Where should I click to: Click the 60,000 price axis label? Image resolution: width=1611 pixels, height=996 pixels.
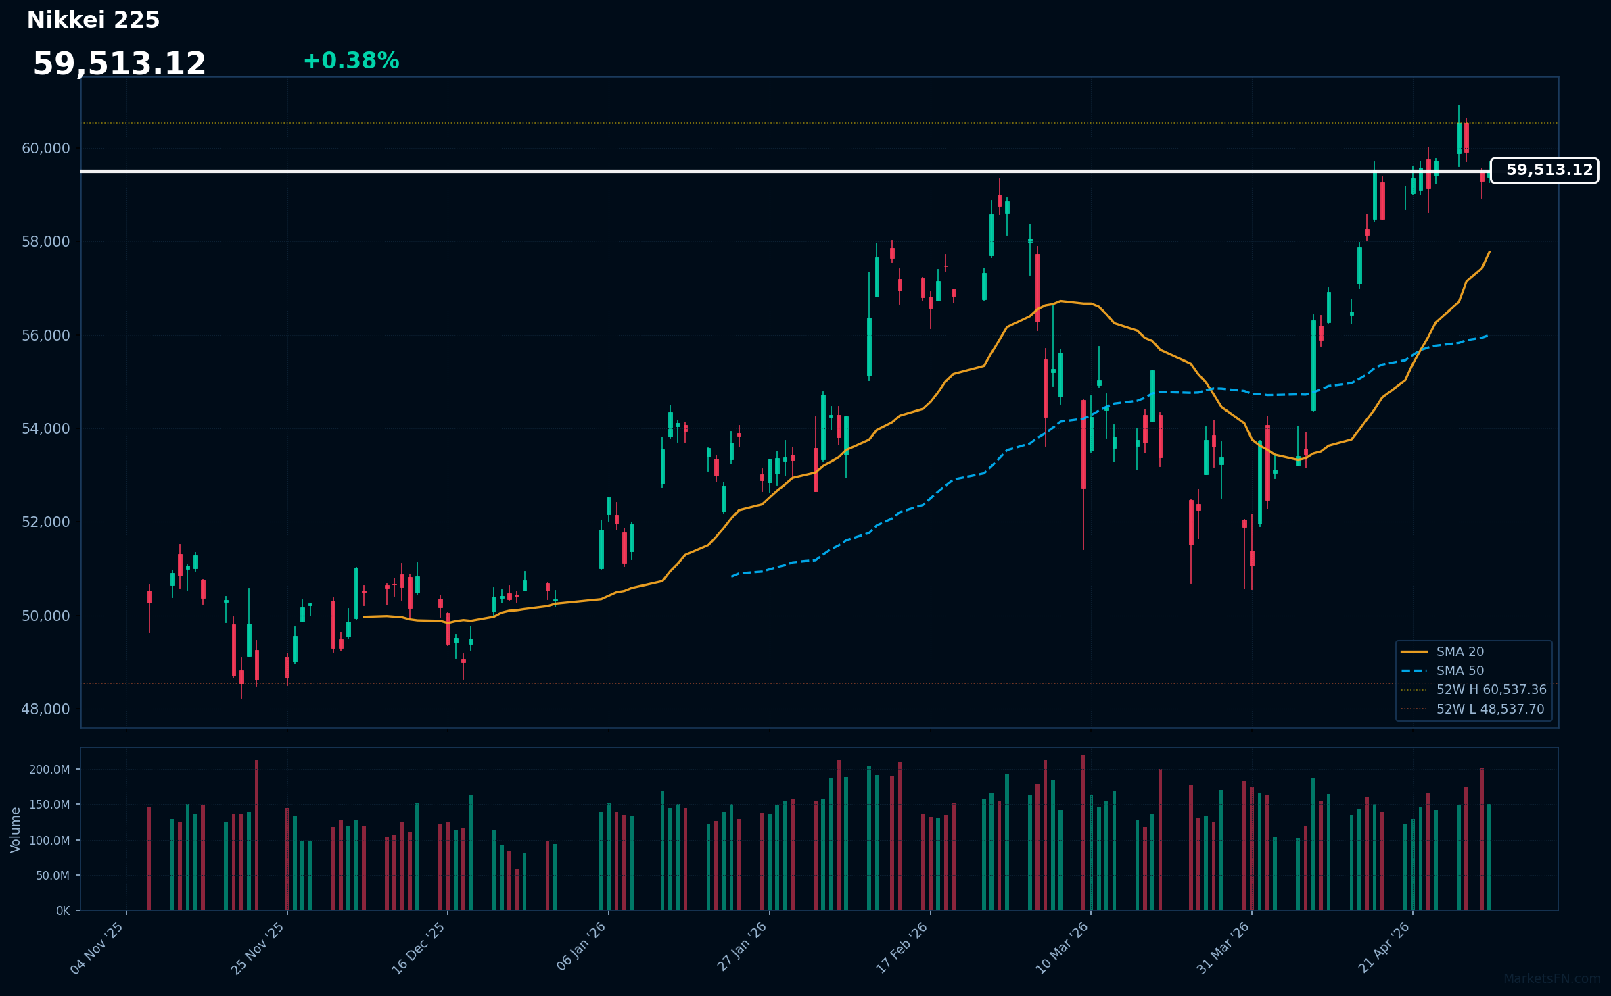tap(45, 149)
